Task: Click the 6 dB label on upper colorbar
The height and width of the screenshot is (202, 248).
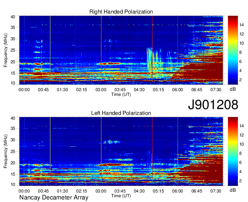Action: coord(240,61)
